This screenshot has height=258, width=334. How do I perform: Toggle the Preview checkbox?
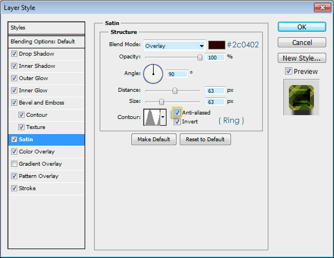[x=288, y=71]
